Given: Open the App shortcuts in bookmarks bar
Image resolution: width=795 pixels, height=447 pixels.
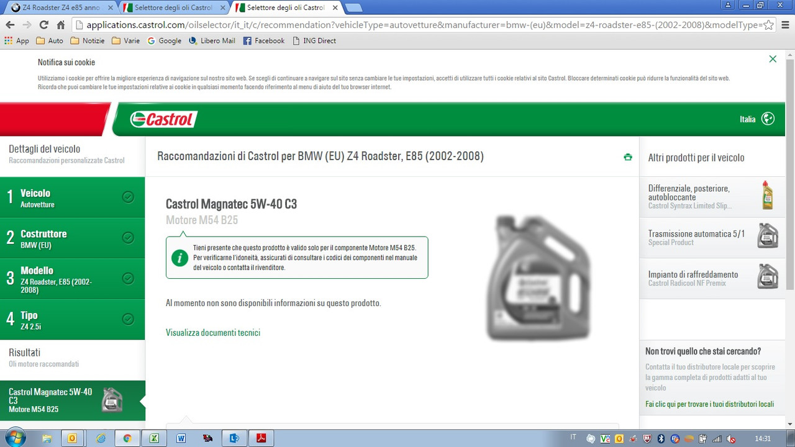Looking at the screenshot, I should 17,41.
